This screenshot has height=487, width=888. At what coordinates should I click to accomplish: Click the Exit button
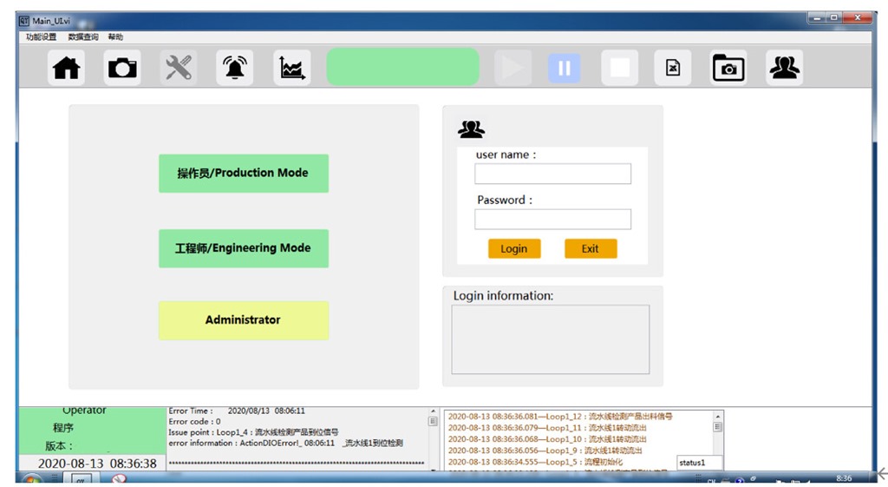591,248
